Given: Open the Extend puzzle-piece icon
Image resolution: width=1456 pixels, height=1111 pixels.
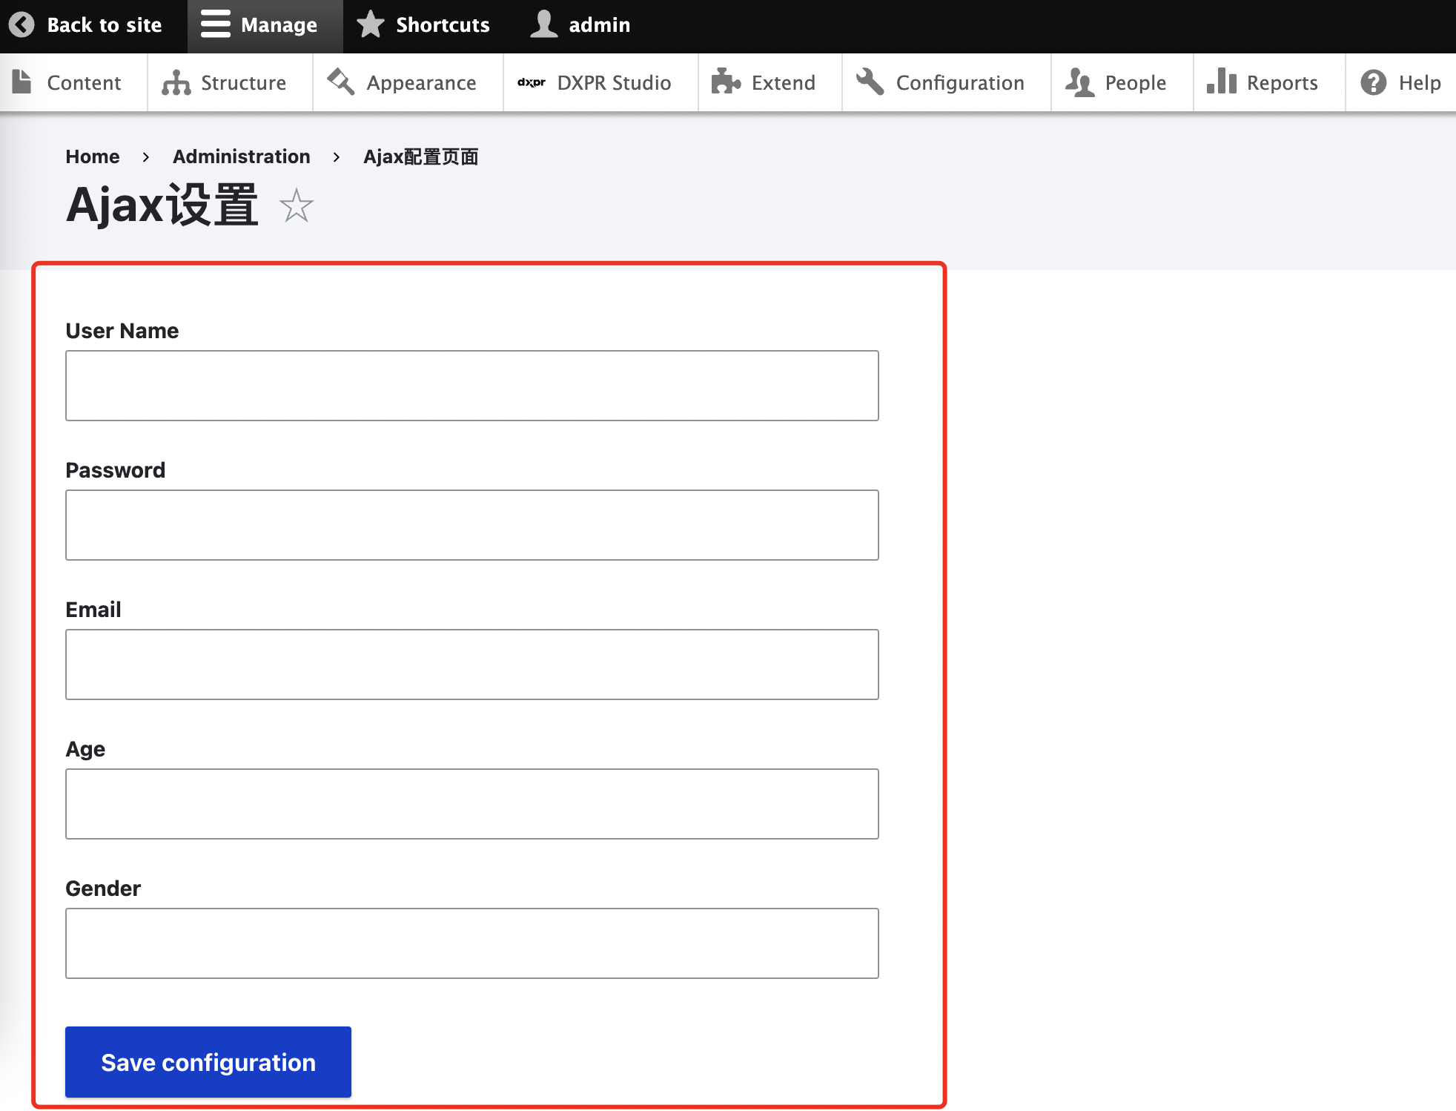Looking at the screenshot, I should pos(726,82).
